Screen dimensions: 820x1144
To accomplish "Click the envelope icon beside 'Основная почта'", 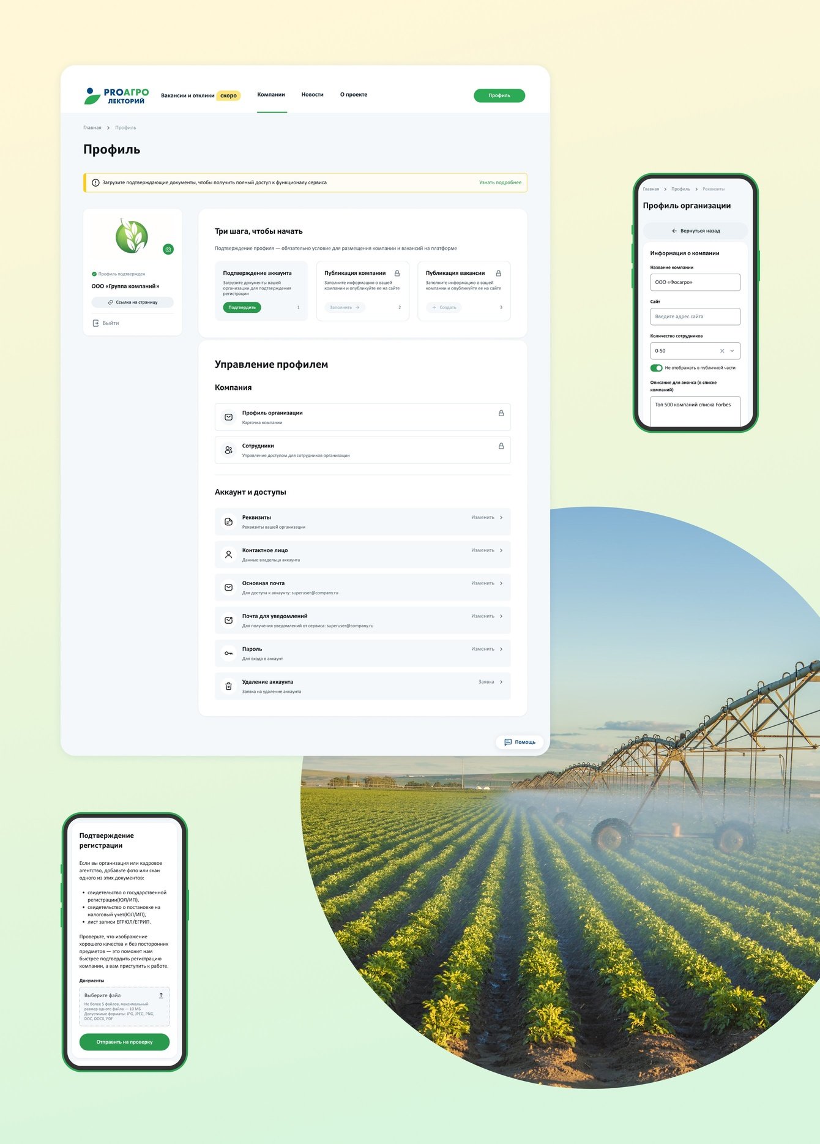I will (x=228, y=588).
